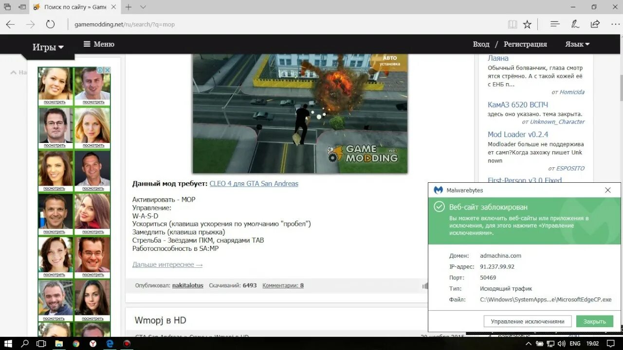Screen dimensions: 623x350
Task: Show hidden tray icons chevron
Action: tap(530, 343)
